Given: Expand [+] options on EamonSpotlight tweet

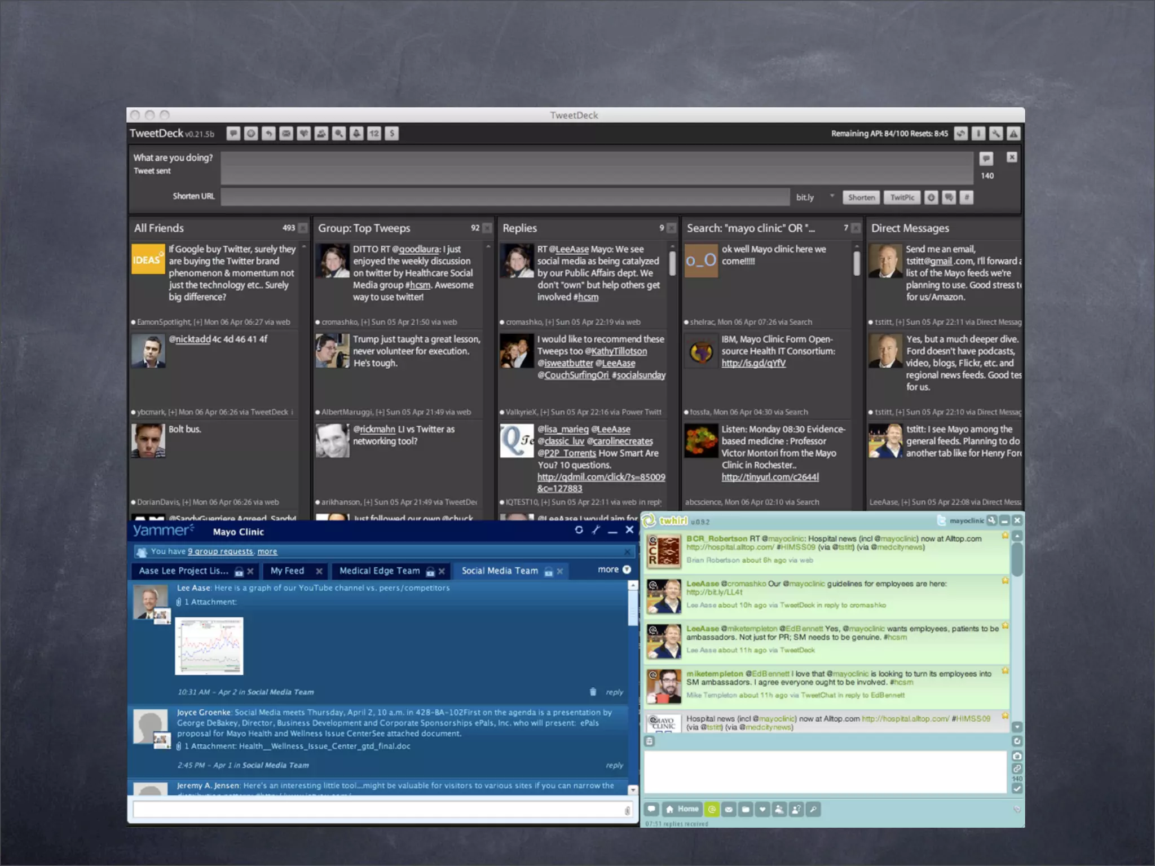Looking at the screenshot, I should click(x=198, y=322).
